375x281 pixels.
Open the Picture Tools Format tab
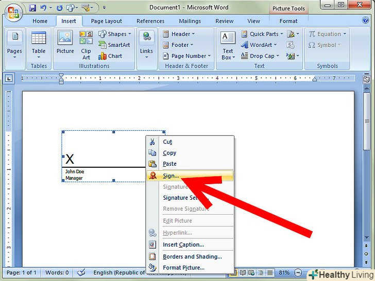point(288,21)
